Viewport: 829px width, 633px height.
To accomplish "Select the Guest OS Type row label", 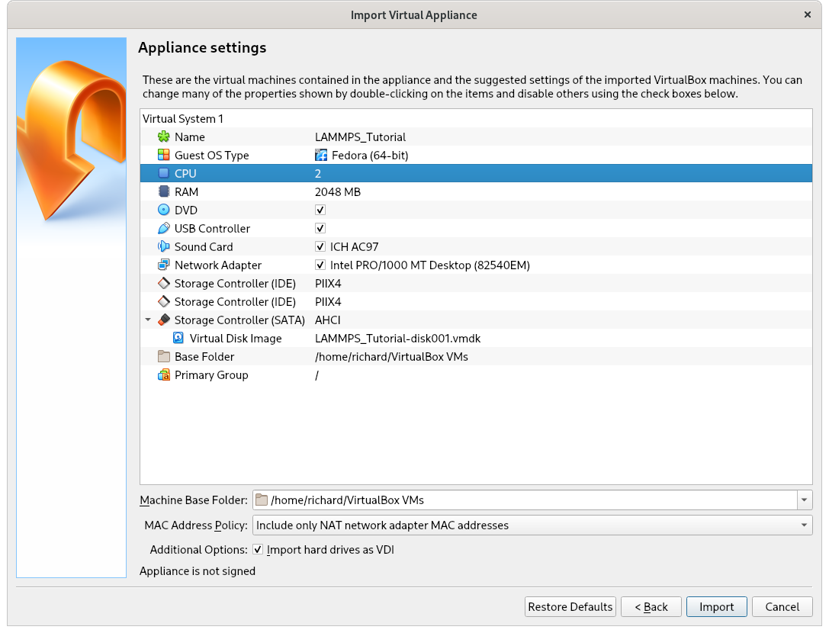I will pyautogui.click(x=211, y=155).
